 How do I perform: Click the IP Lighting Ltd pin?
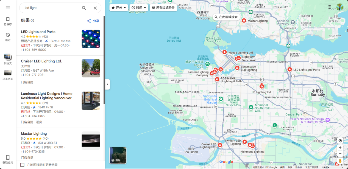point(261,86)
